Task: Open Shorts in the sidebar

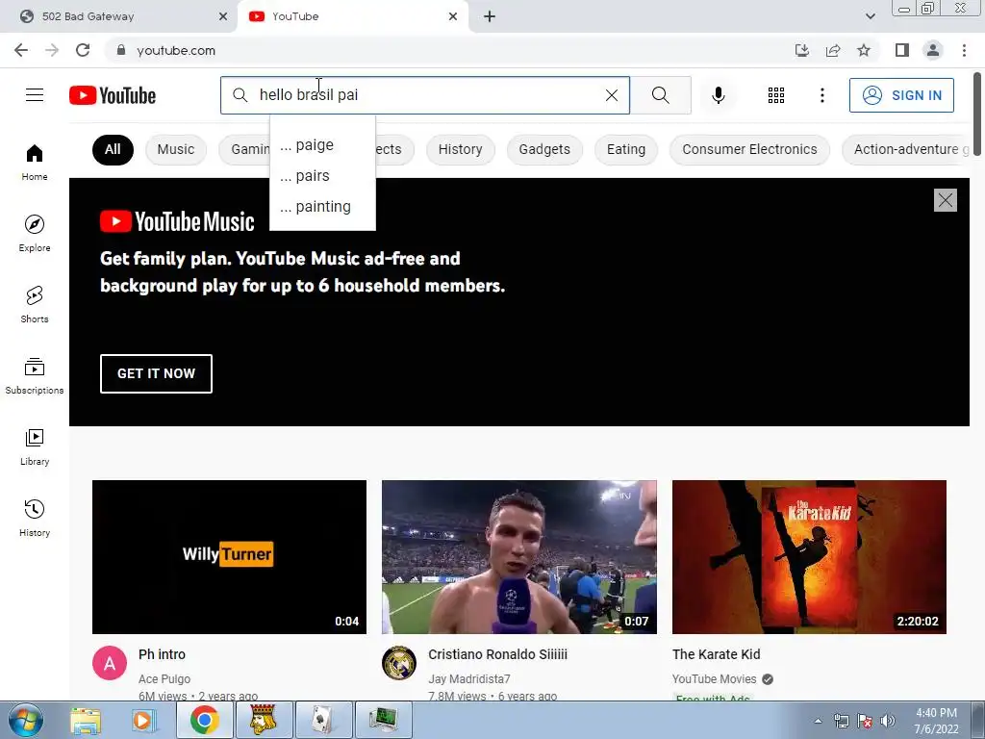Action: pos(35,305)
